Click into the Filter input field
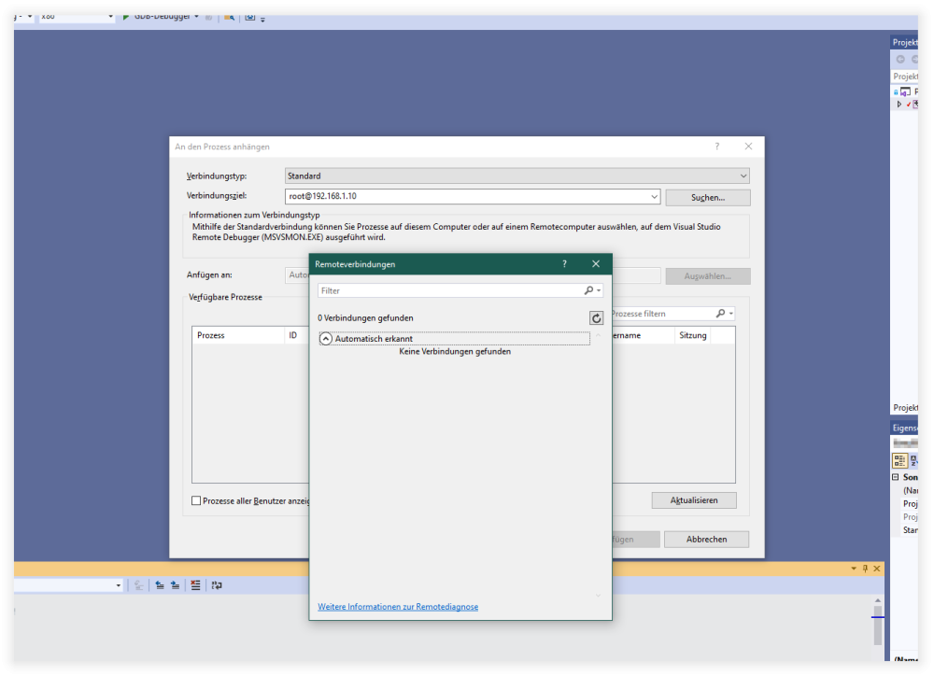The height and width of the screenshot is (675, 934). point(448,290)
